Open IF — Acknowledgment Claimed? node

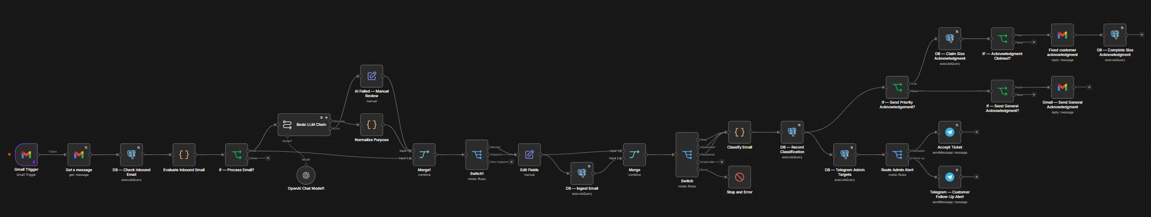coord(1002,39)
